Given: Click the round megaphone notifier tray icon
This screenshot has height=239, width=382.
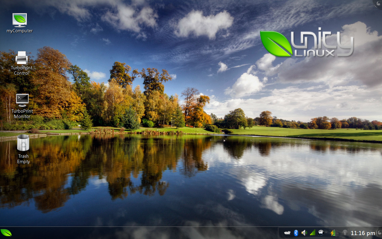Looking at the screenshot, I should tap(322, 233).
